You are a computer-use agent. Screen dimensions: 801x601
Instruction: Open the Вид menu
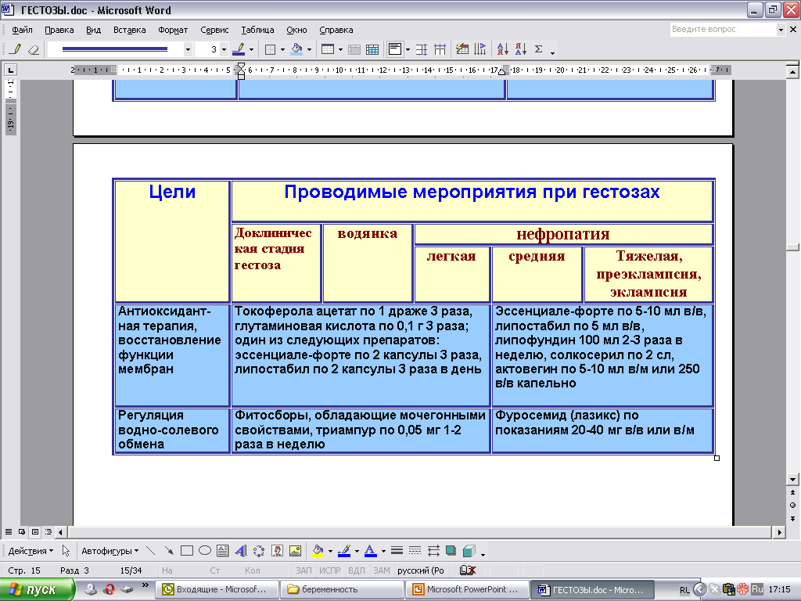point(94,30)
